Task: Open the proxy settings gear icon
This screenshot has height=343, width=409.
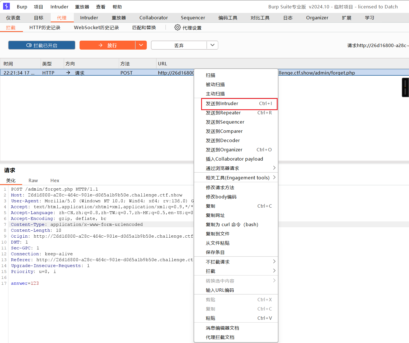Action: coord(177,27)
